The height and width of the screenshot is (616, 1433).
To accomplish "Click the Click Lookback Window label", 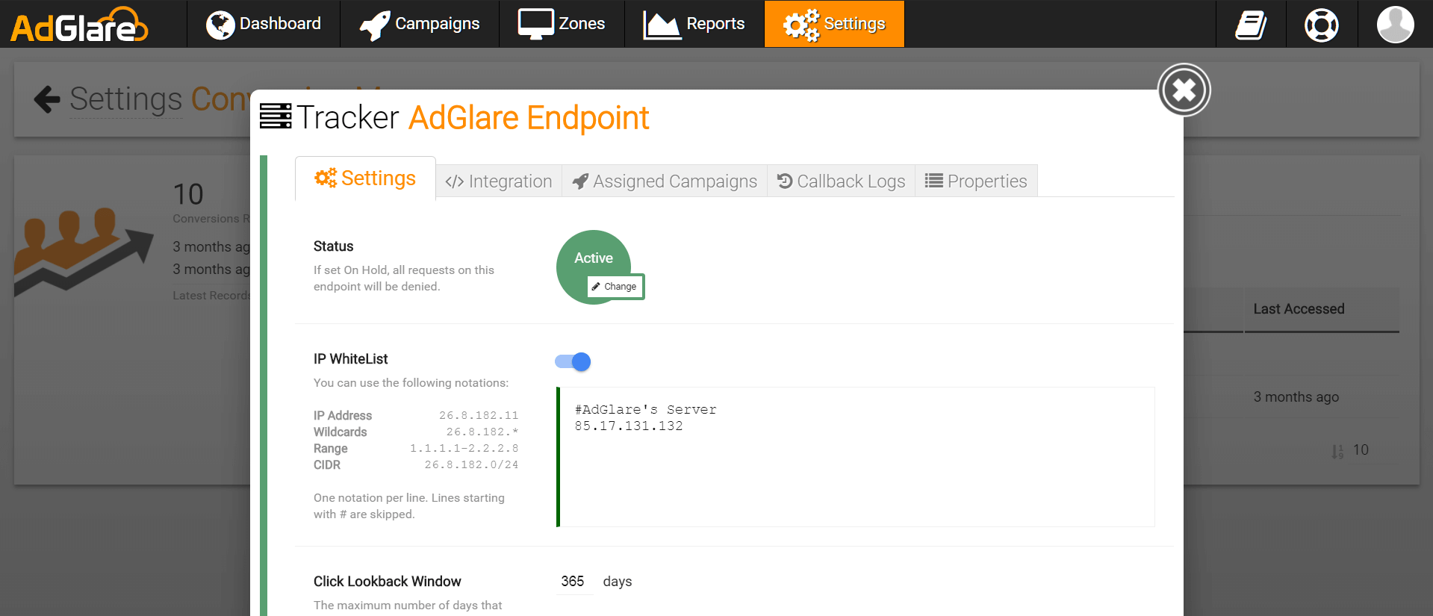I will pyautogui.click(x=387, y=582).
